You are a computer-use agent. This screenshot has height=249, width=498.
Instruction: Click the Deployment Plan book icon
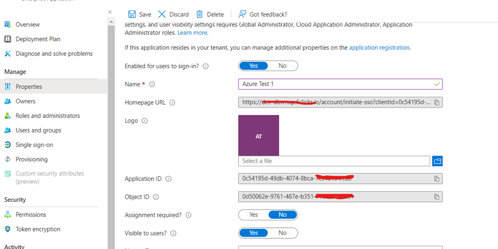tap(7, 39)
